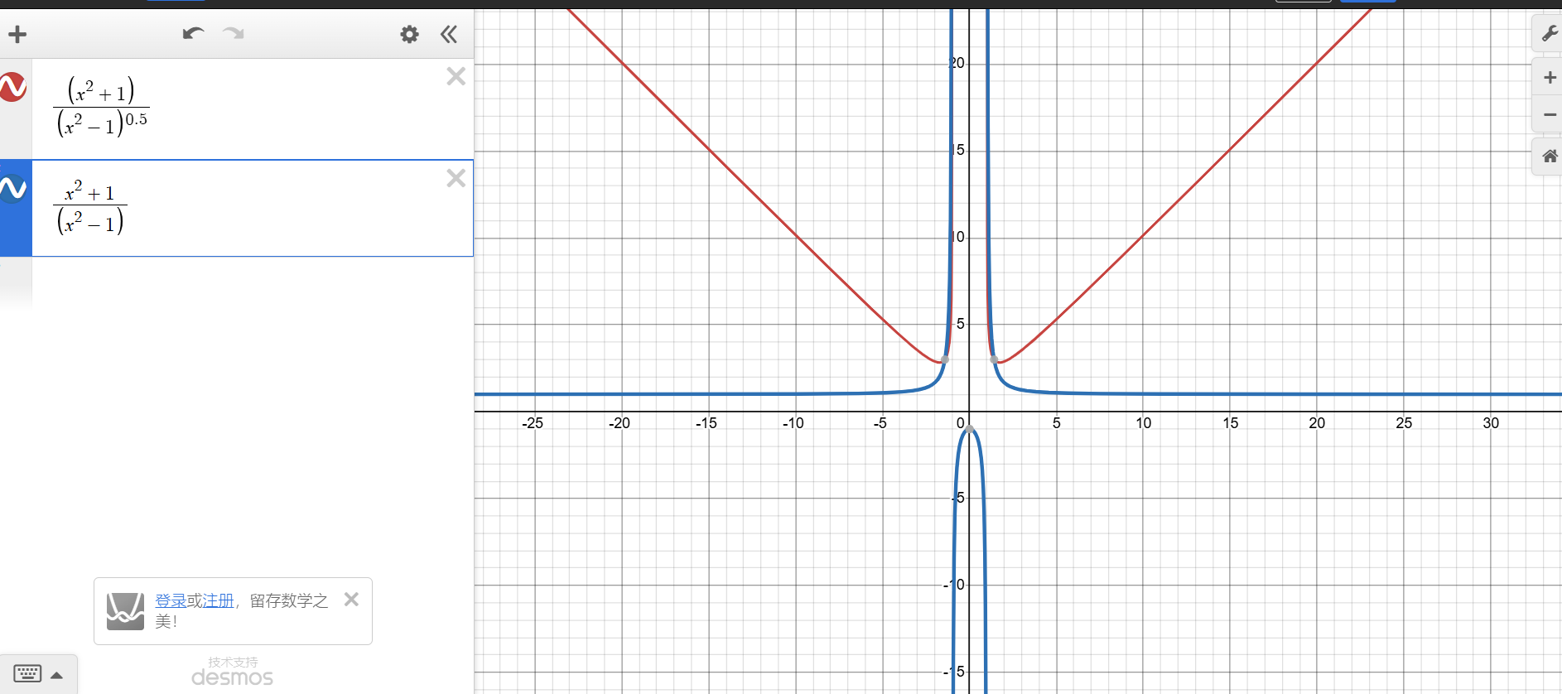Viewport: 1562px width, 694px height.
Task: Delete the (x²+1)/(x²−1)^0.5 expression
Action: pos(456,76)
